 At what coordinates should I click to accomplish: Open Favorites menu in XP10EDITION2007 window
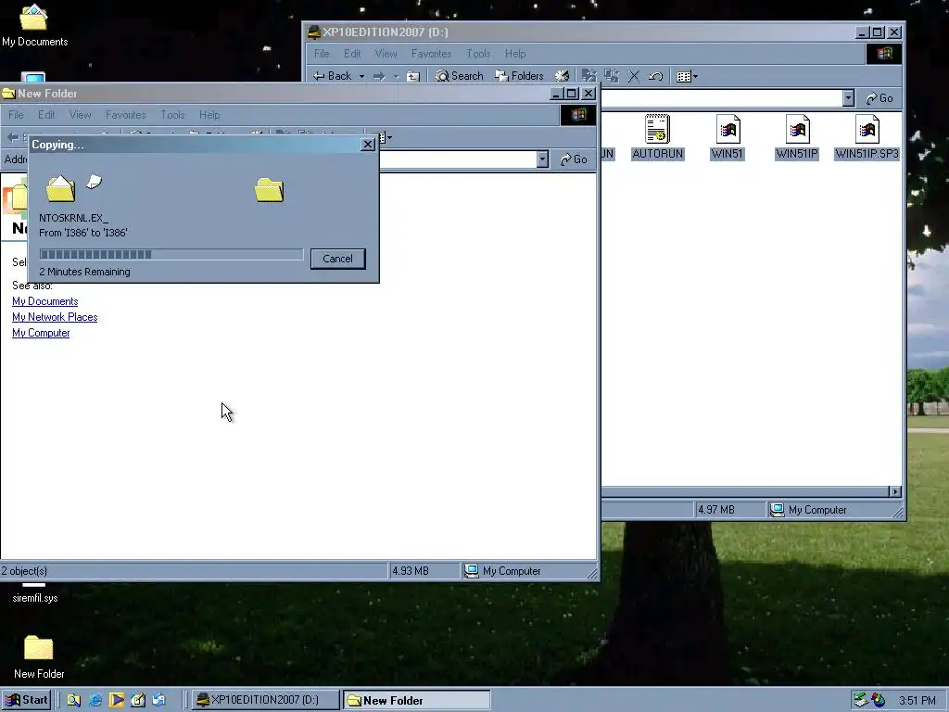pos(431,54)
